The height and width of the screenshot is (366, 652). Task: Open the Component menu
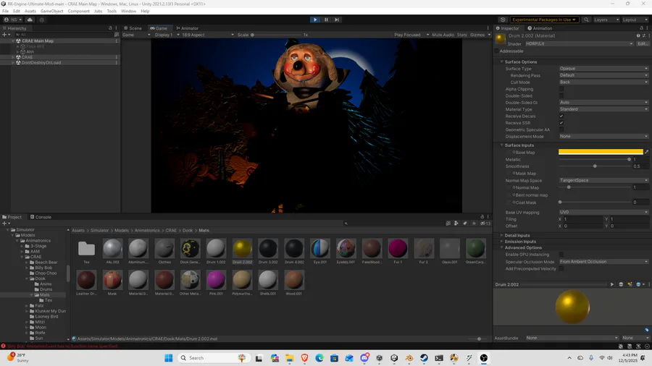(78, 11)
